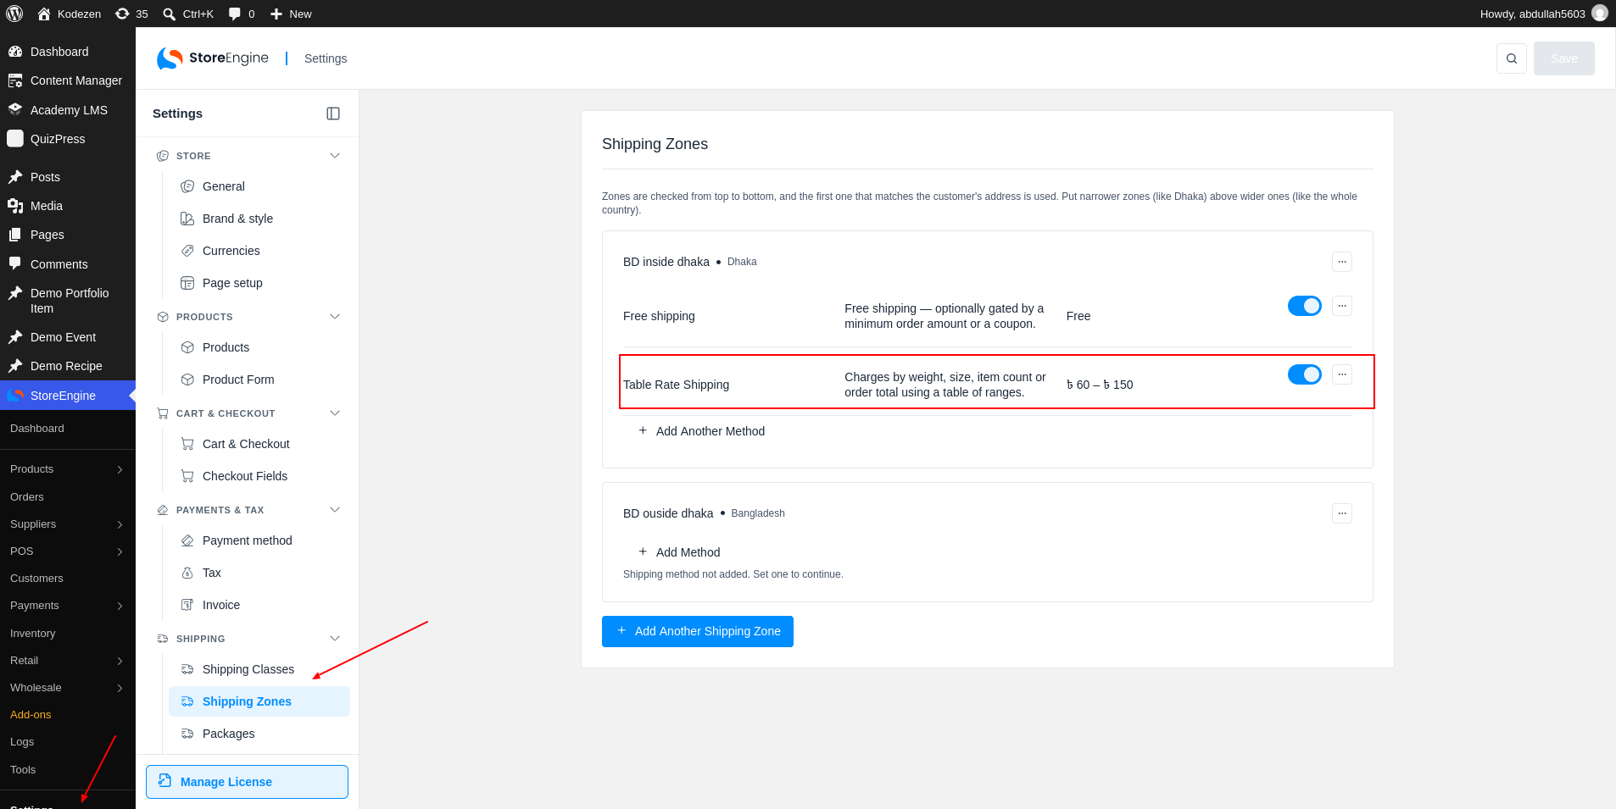Click the Save button
The height and width of the screenshot is (809, 1616).
(x=1564, y=58)
